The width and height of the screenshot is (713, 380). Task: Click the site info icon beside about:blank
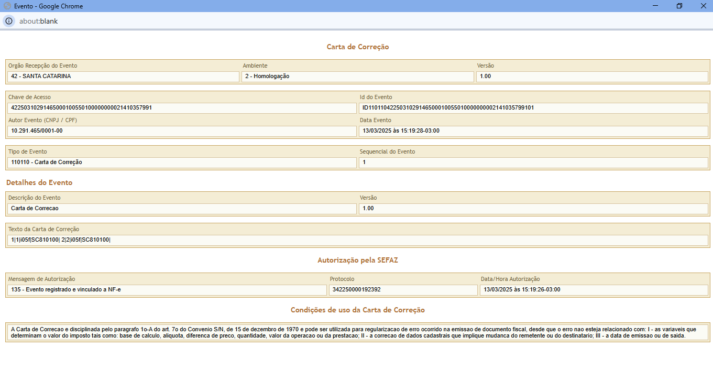click(9, 21)
